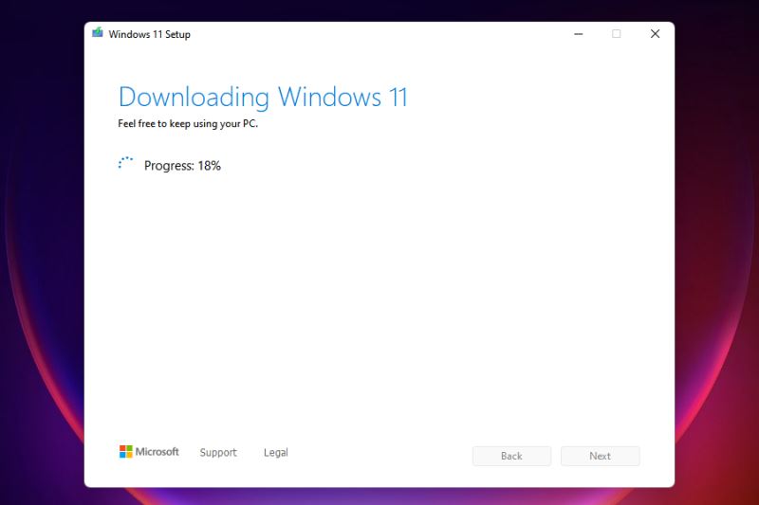This screenshot has width=759, height=505.
Task: Click the 18% download percentage value
Action: point(209,166)
